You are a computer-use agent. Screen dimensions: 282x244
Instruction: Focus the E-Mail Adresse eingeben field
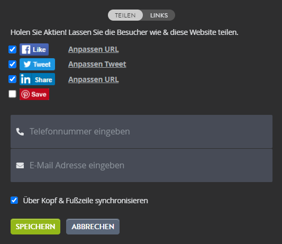142,165
